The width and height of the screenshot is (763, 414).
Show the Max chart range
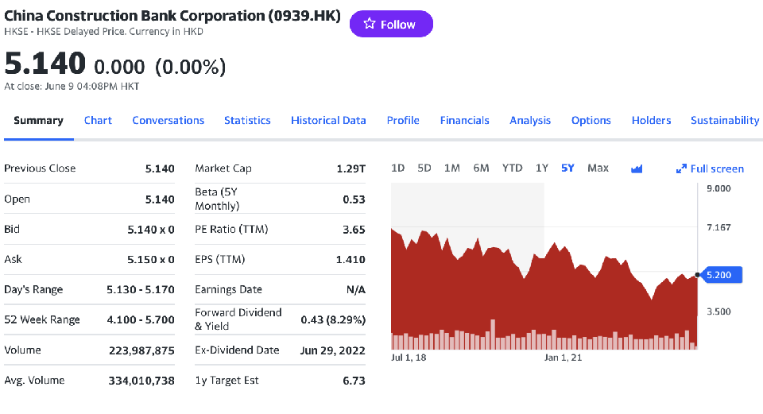[x=598, y=168]
